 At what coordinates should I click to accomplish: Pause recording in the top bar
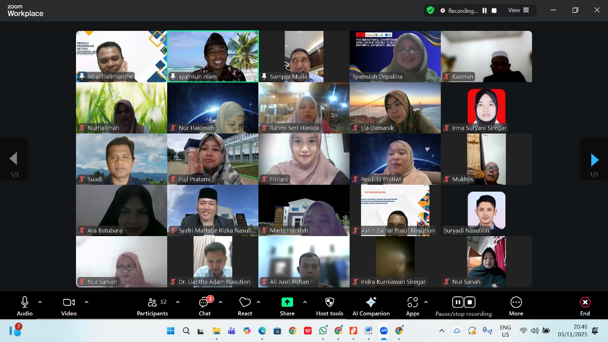pos(484,10)
